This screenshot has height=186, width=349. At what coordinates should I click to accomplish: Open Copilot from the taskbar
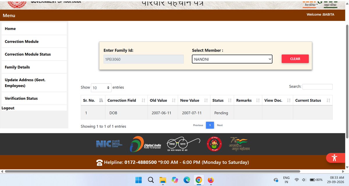174,180
